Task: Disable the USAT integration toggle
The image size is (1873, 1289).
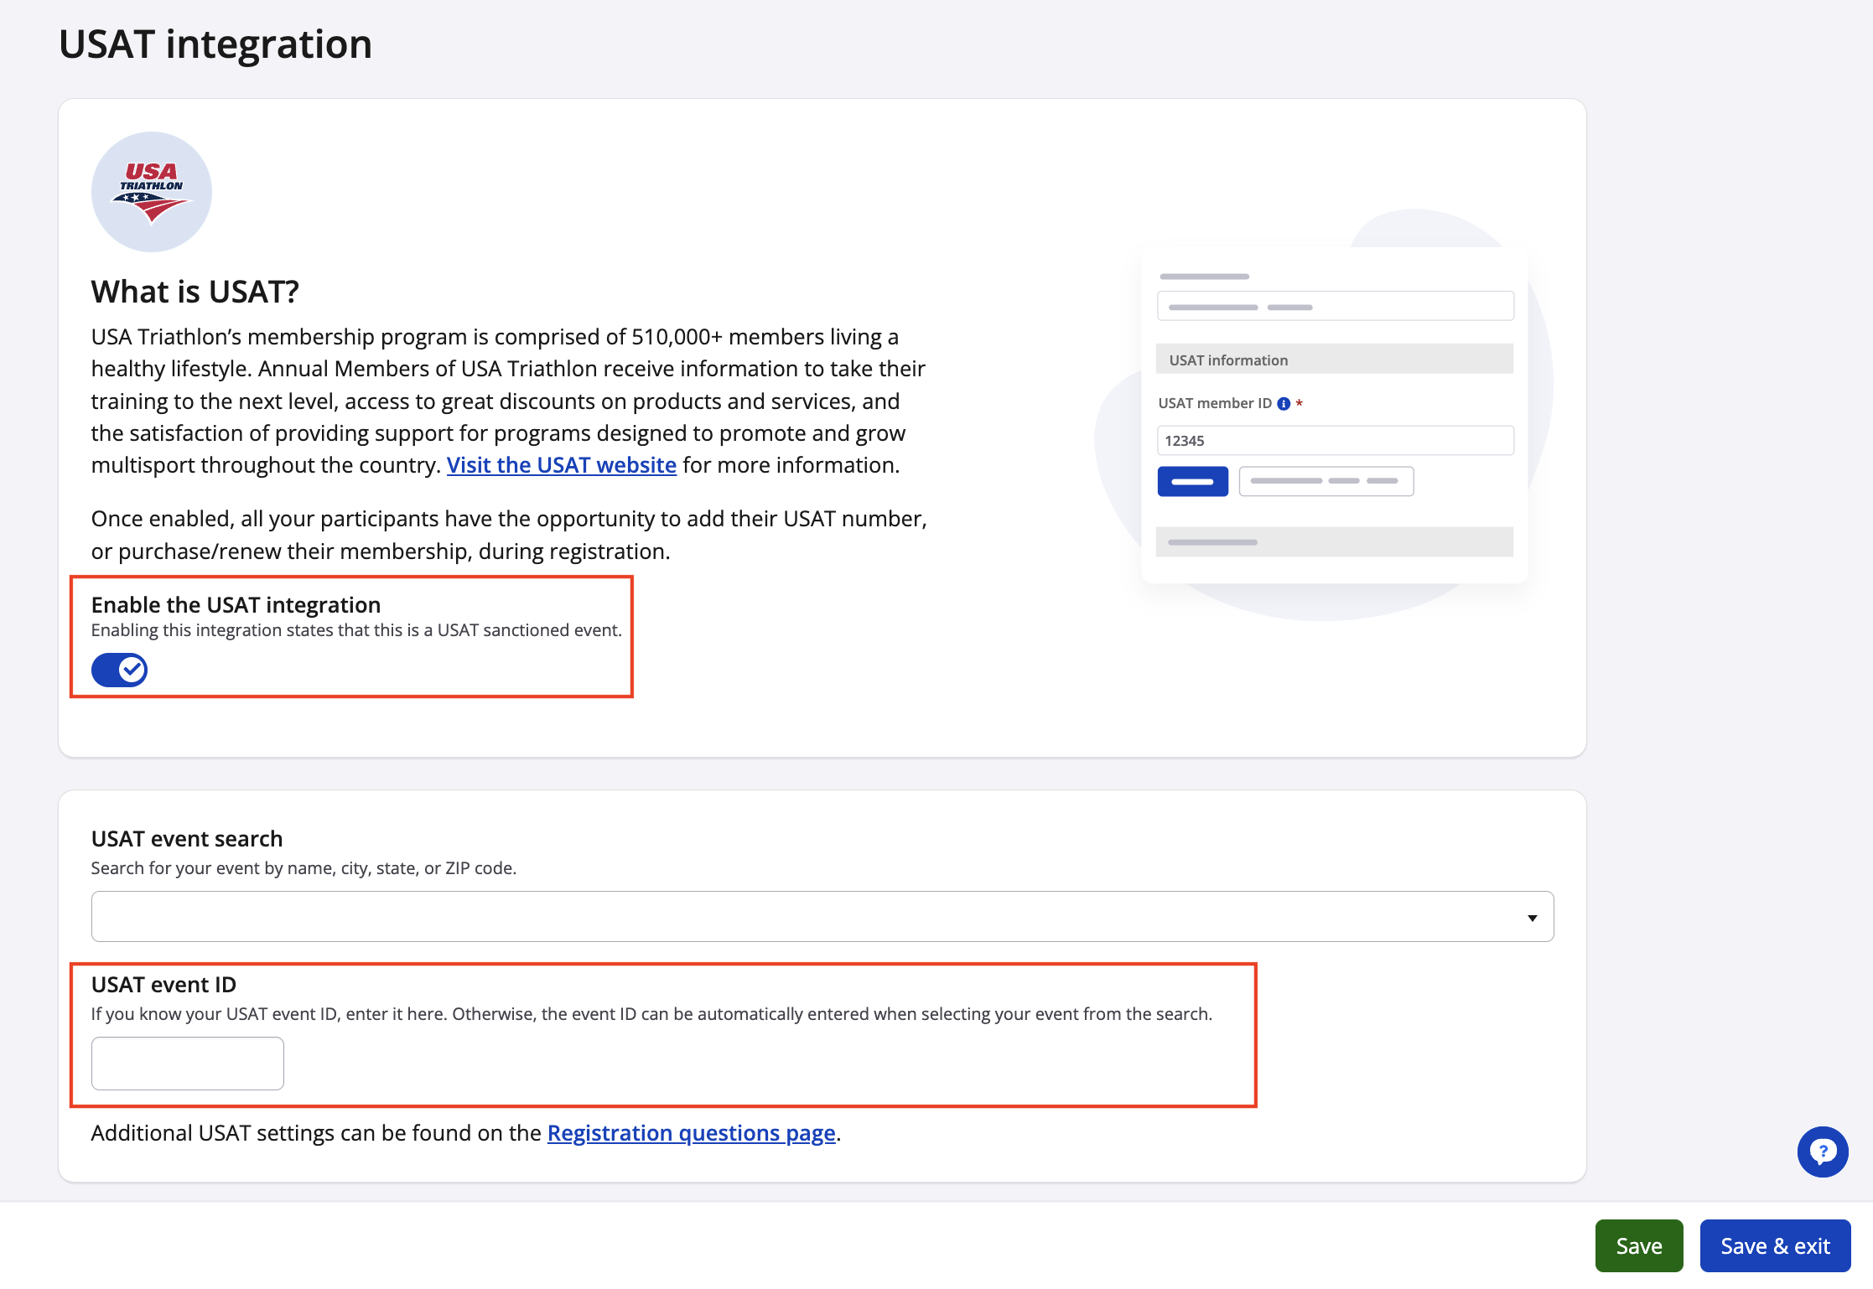Action: (119, 670)
